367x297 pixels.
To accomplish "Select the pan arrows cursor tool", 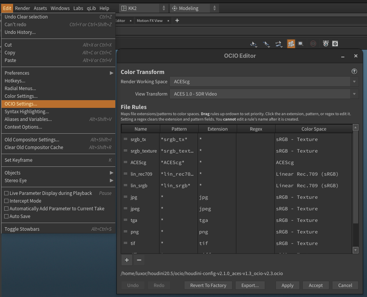I will (x=266, y=44).
